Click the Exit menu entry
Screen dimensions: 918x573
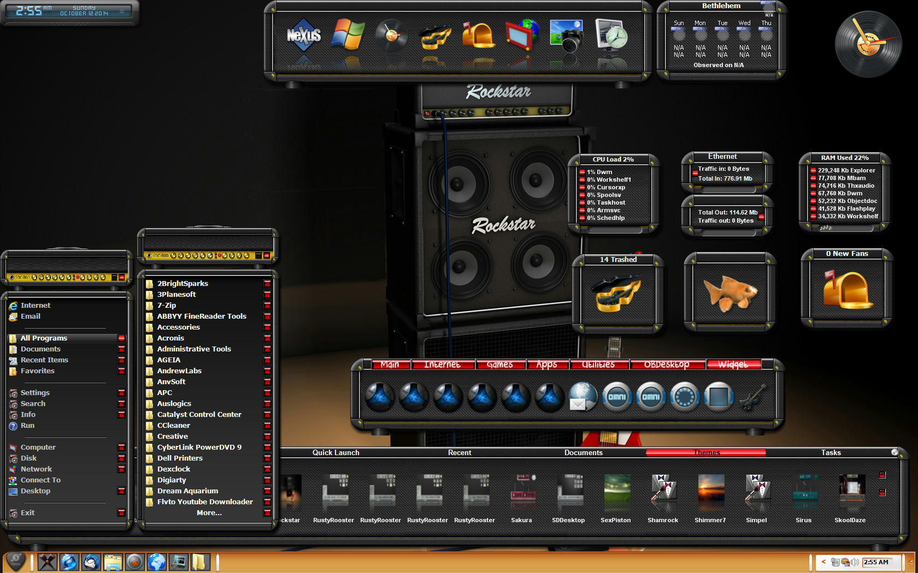coord(27,513)
